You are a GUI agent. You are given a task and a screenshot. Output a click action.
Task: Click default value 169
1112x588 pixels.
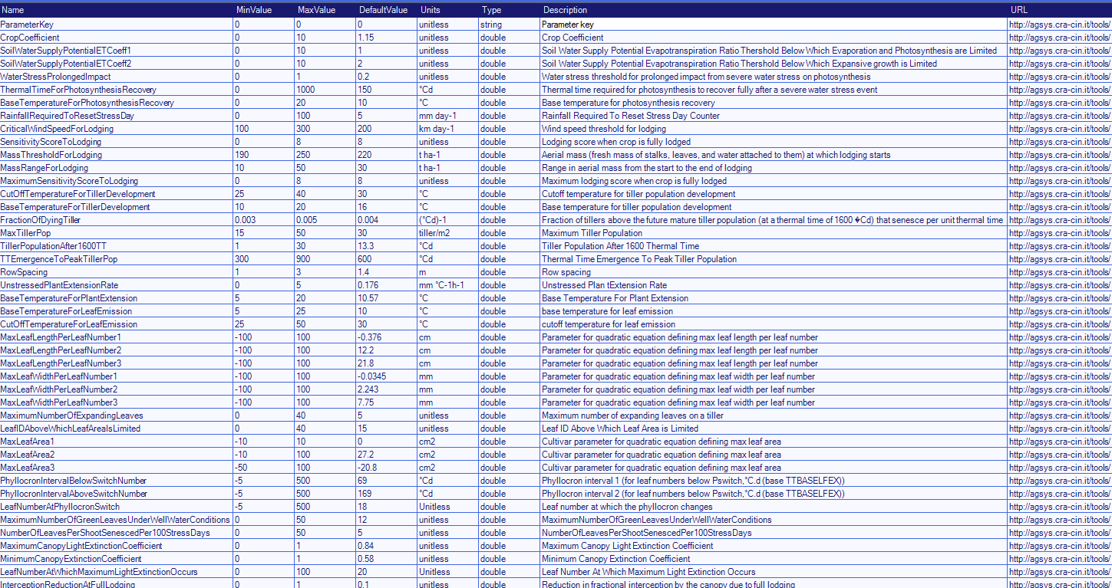[x=387, y=494]
